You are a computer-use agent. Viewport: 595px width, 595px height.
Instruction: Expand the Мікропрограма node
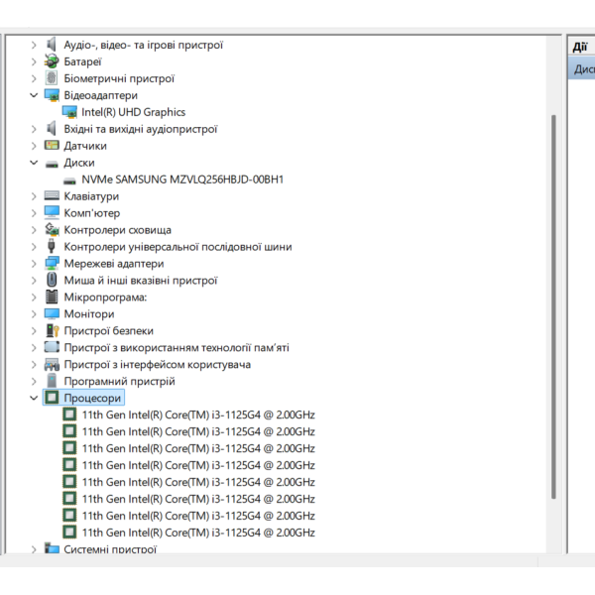click(34, 297)
